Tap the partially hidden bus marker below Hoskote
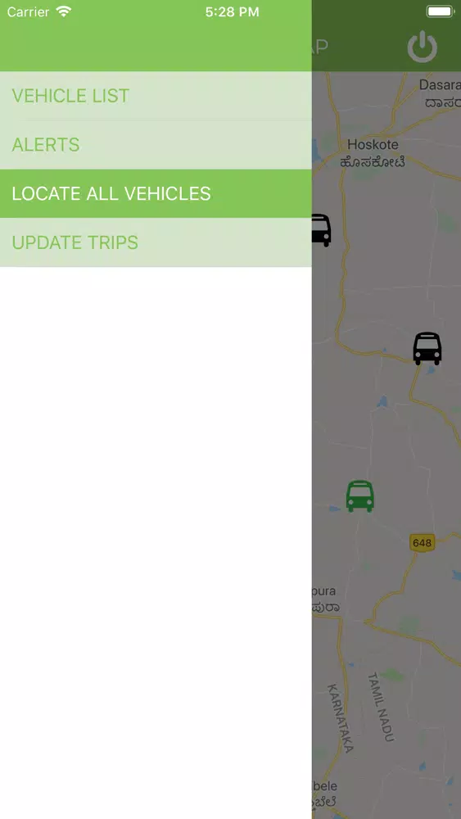Image resolution: width=461 pixels, height=819 pixels. pyautogui.click(x=322, y=230)
